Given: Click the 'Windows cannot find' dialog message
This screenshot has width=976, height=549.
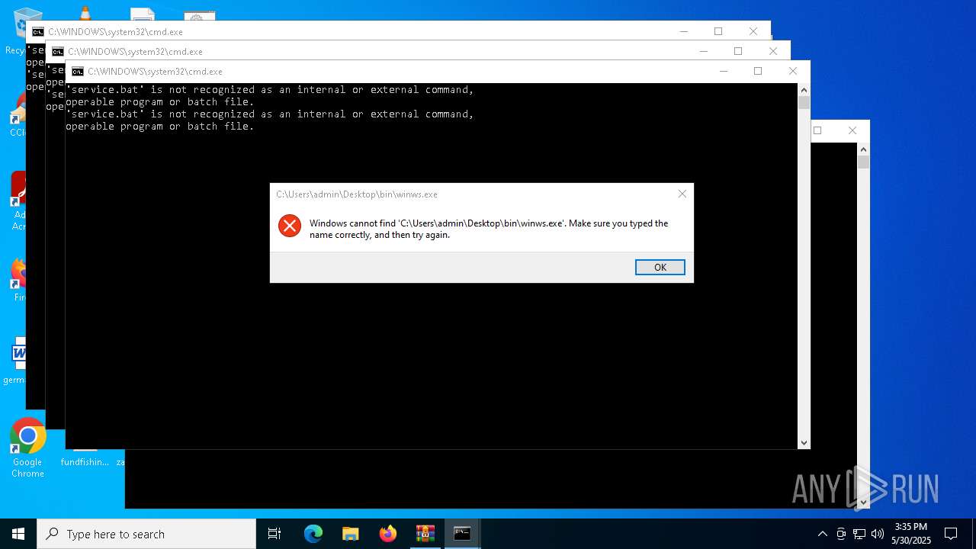Looking at the screenshot, I should click(489, 229).
